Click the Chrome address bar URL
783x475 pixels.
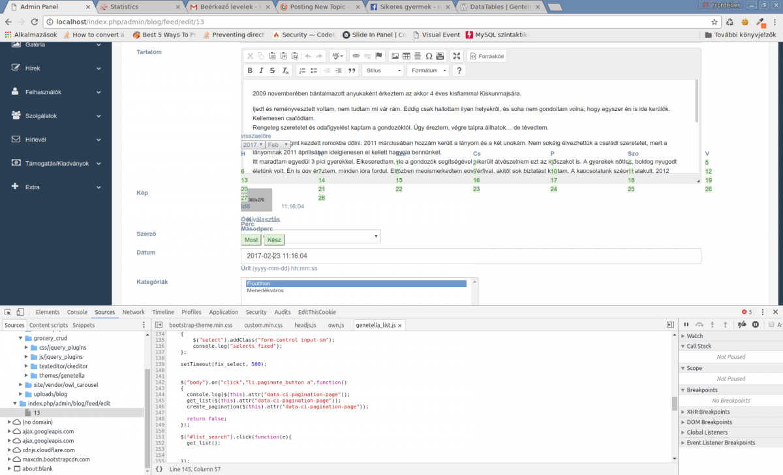tap(130, 21)
